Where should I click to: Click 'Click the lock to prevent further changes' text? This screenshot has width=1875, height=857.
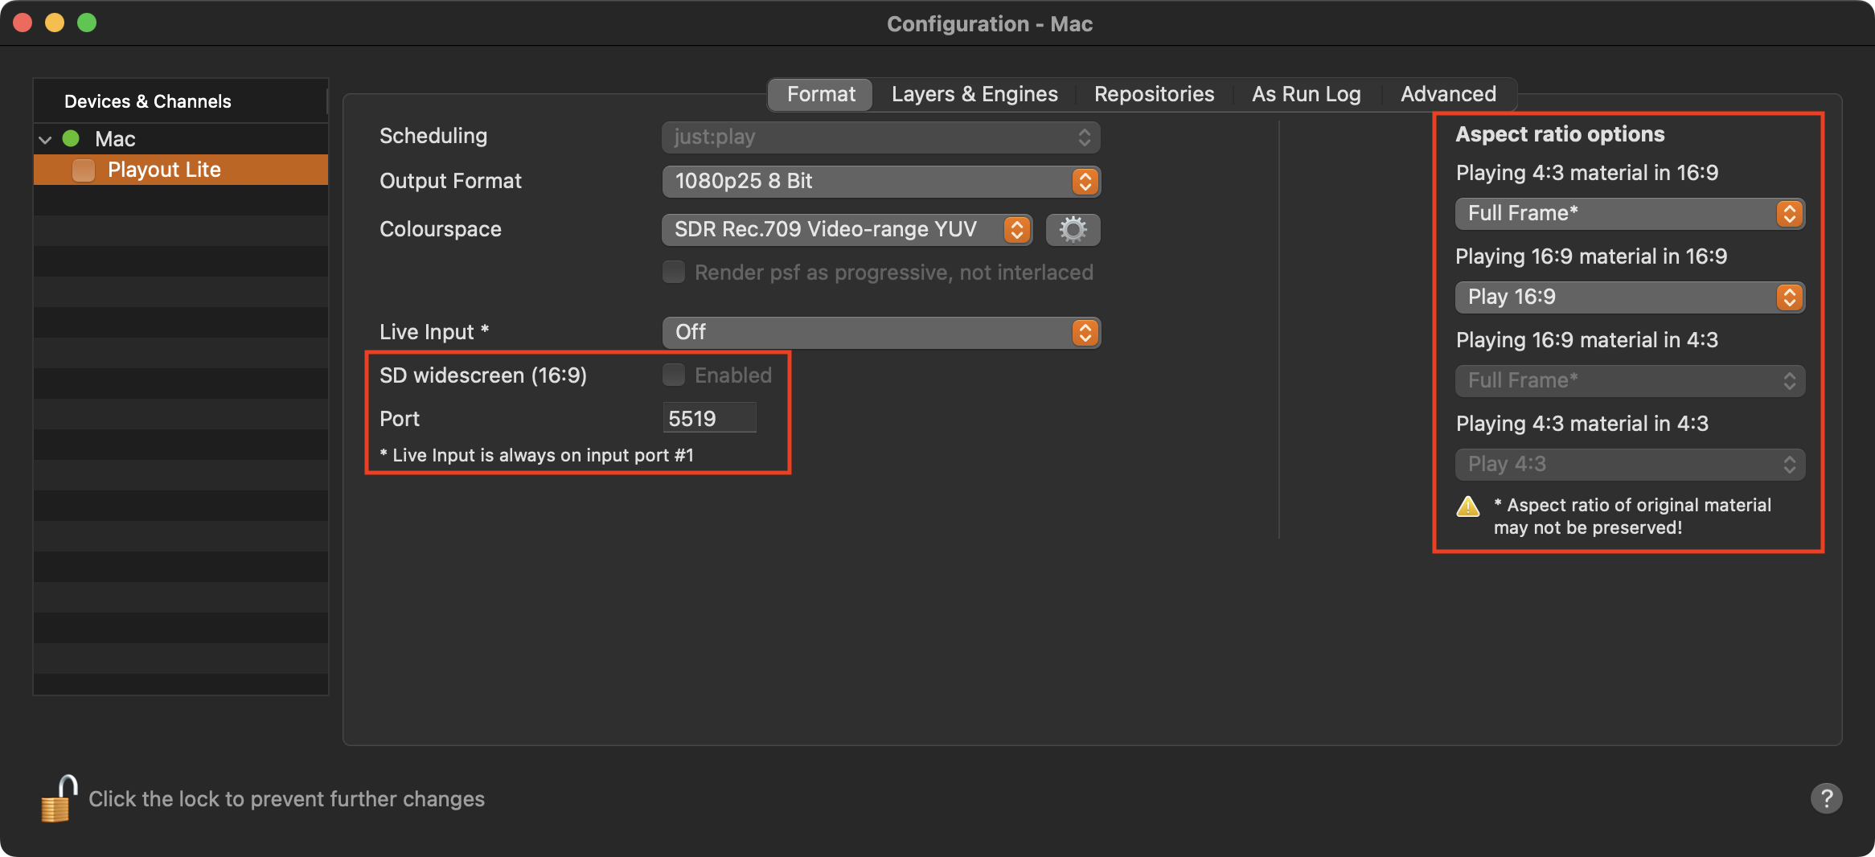[286, 799]
